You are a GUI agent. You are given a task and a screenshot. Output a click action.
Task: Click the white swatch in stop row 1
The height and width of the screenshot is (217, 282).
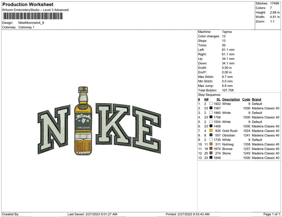pos(211,104)
